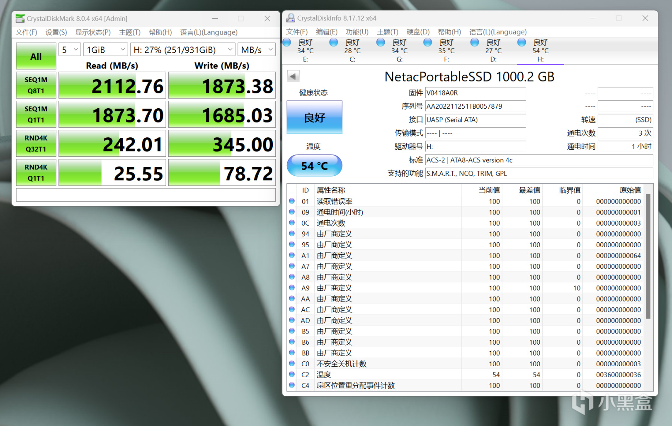Open 主题(T) menu in CrystalDiskInfo
Image resolution: width=672 pixels, height=426 pixels.
coord(388,32)
